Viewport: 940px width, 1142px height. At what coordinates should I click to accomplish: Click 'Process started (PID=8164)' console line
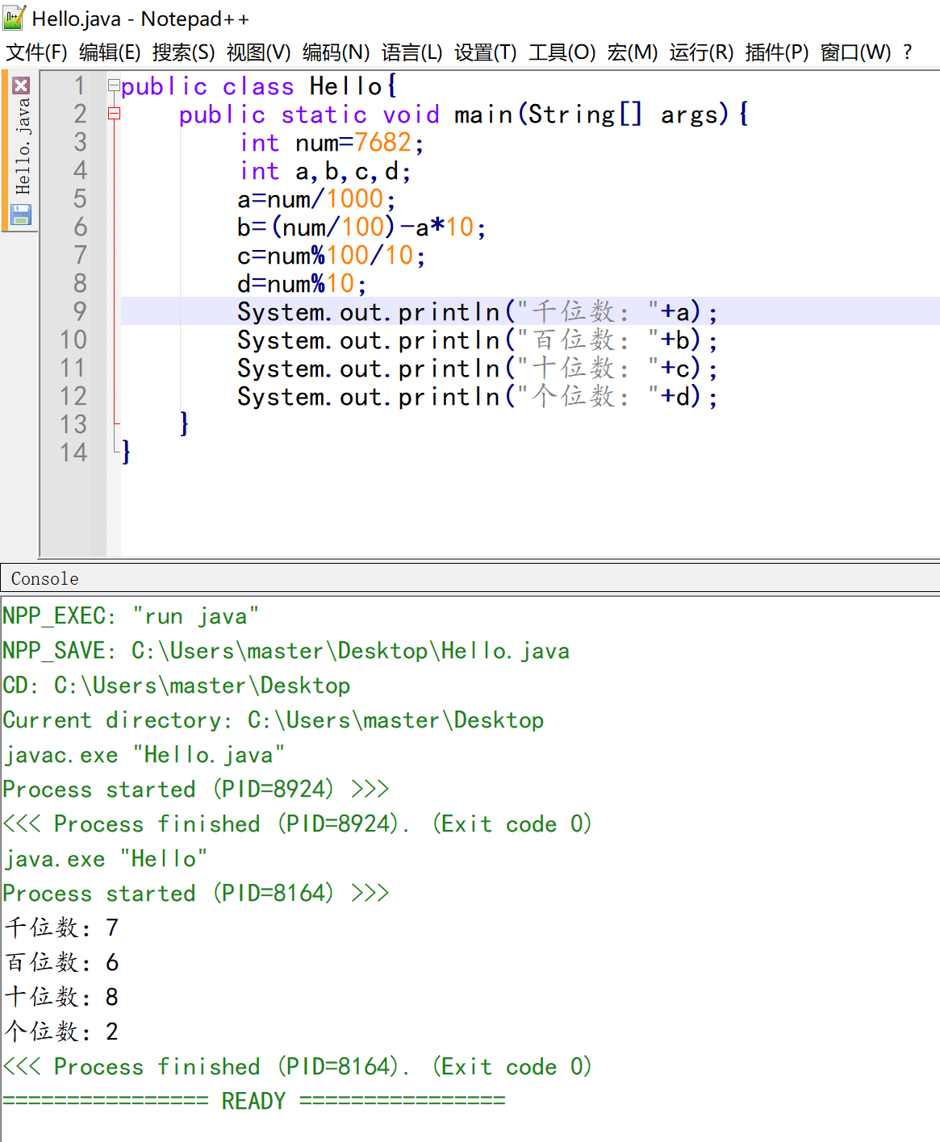coord(195,894)
